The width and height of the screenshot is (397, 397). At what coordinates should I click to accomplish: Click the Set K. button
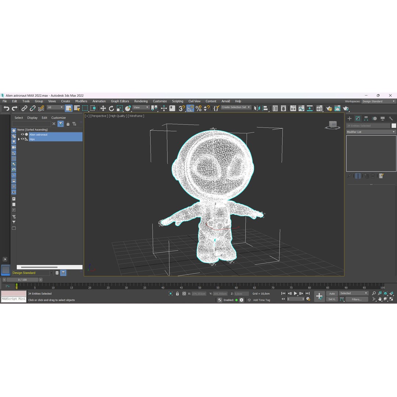tap(332, 299)
